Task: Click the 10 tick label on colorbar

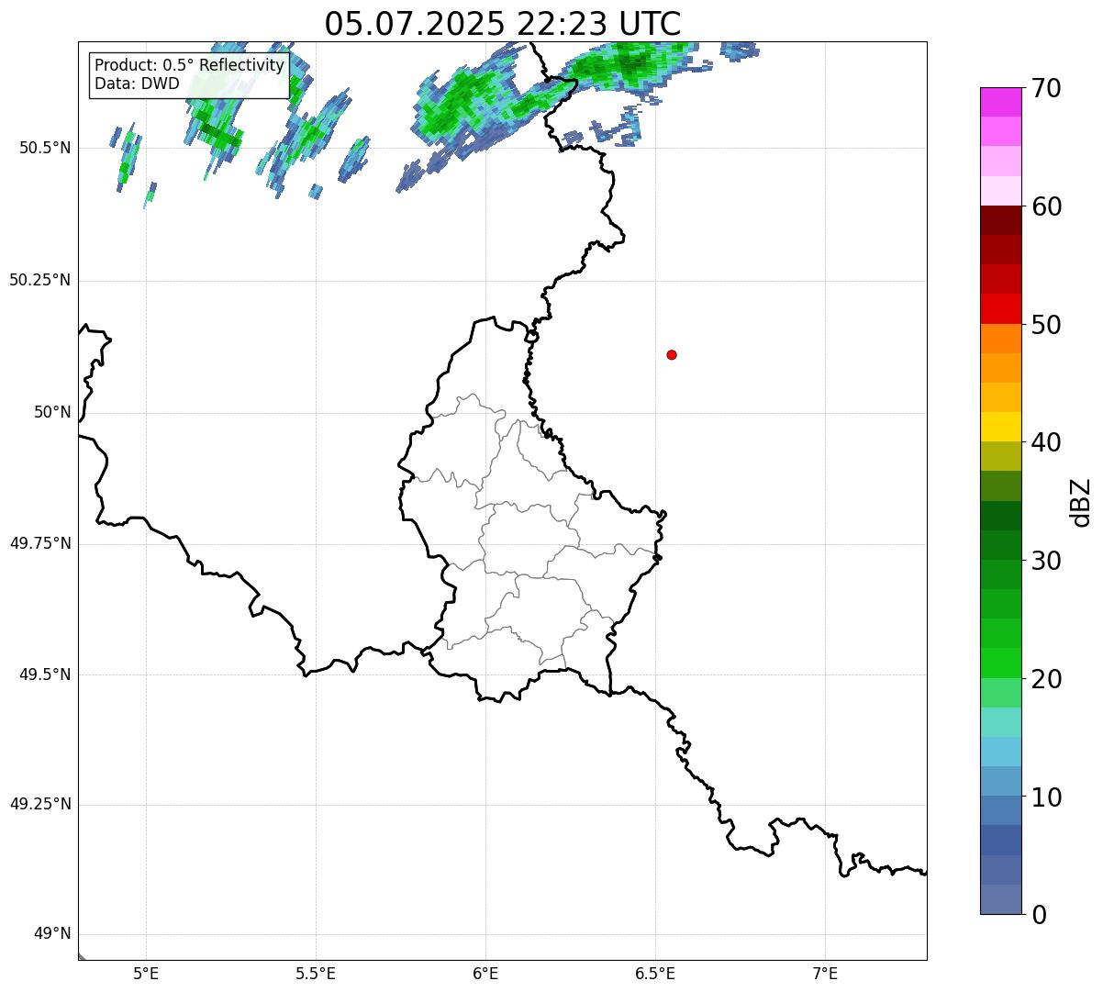Action: [x=1046, y=797]
